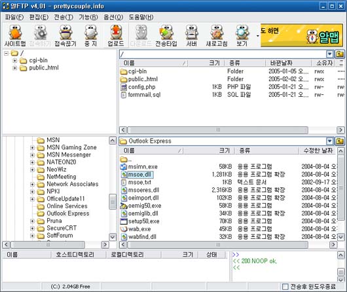
Task: Sort remote files by 이름 column
Action: pyautogui.click(x=153, y=63)
